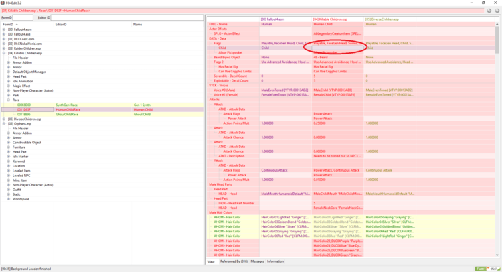Focus the FormID search field

(x=23, y=17)
